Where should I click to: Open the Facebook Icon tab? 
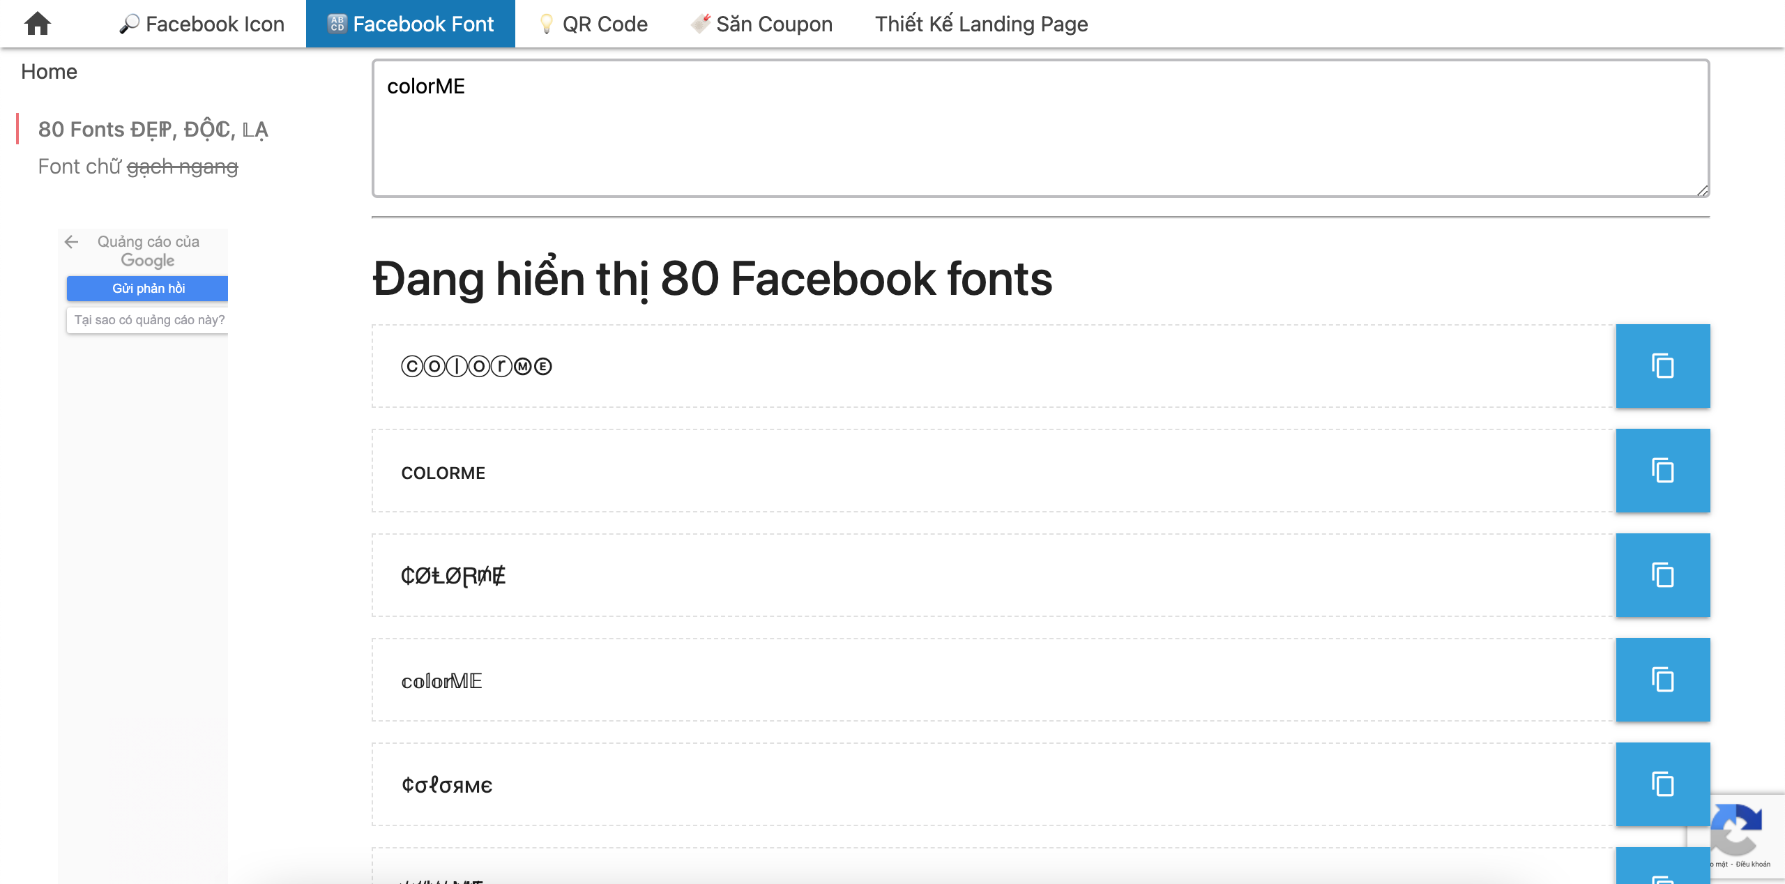pyautogui.click(x=202, y=24)
